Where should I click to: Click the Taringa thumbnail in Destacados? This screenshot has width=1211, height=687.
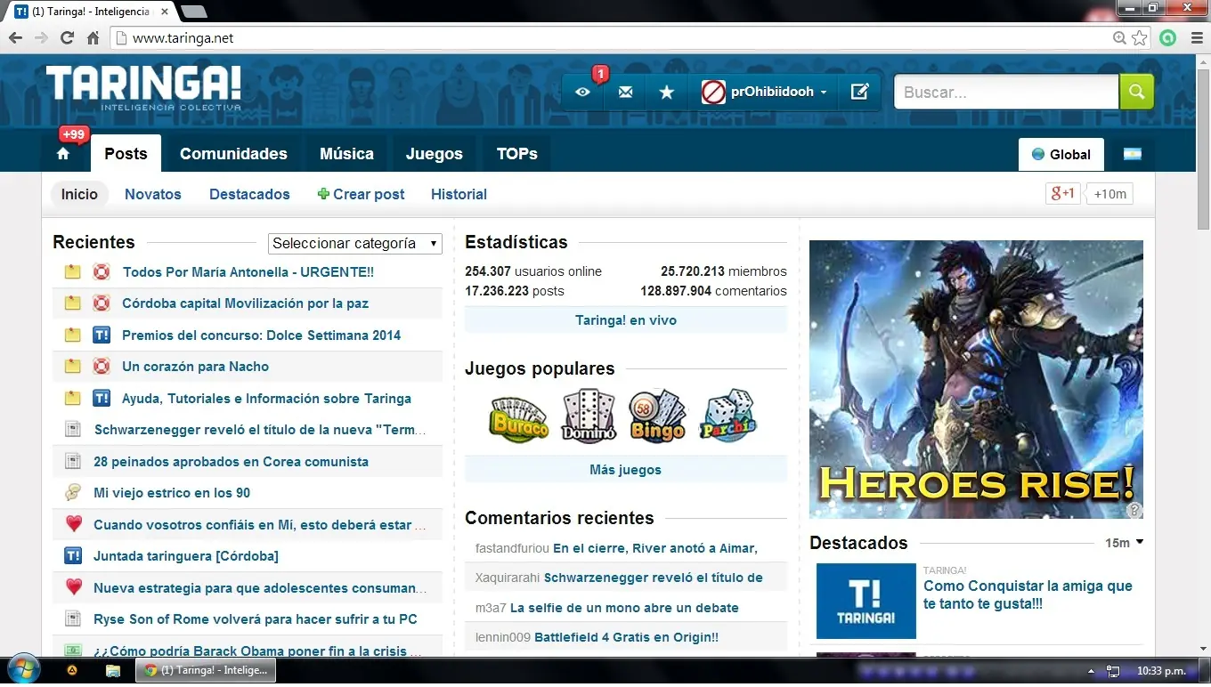click(866, 601)
